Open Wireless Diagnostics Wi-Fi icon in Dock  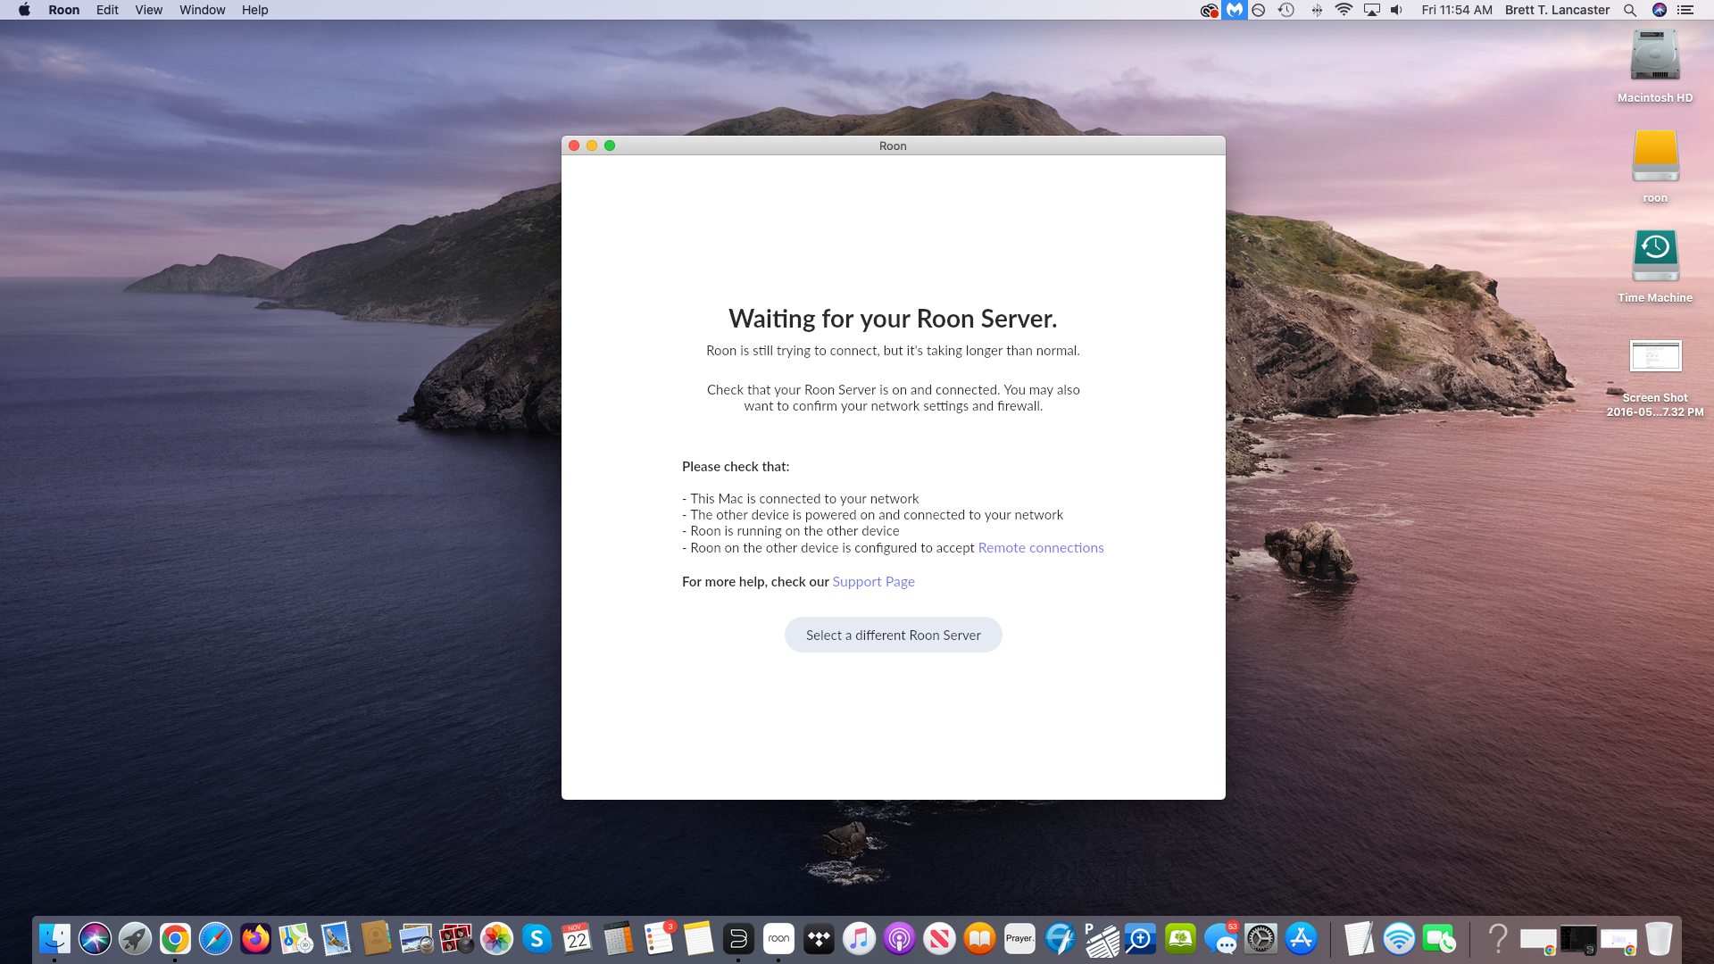tap(1399, 938)
